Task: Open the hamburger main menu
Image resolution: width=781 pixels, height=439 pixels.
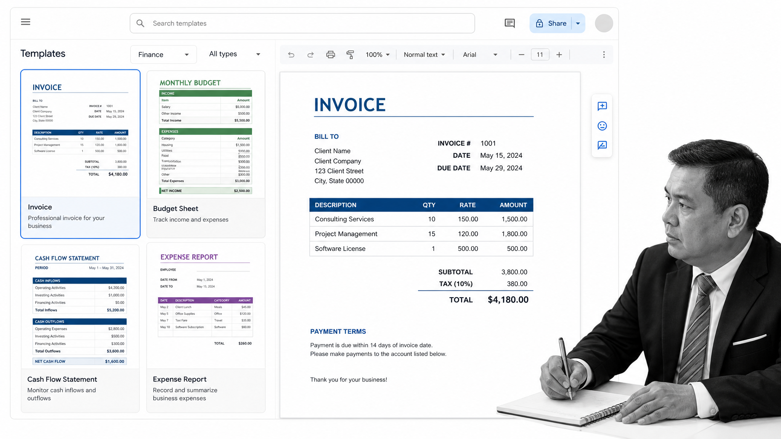Action: pos(26,22)
